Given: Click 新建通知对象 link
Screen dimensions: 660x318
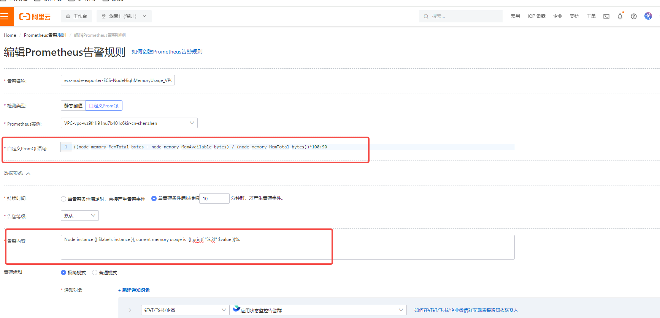Looking at the screenshot, I should point(134,290).
